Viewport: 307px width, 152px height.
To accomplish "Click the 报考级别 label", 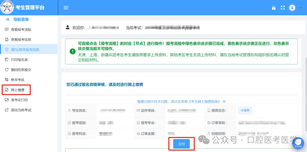I will [x=79, y=123].
